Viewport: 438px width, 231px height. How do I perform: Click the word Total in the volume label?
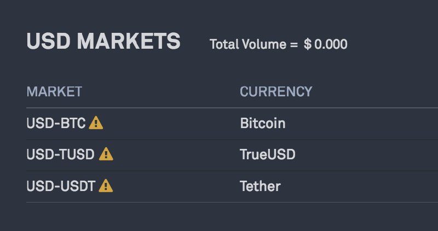click(223, 44)
